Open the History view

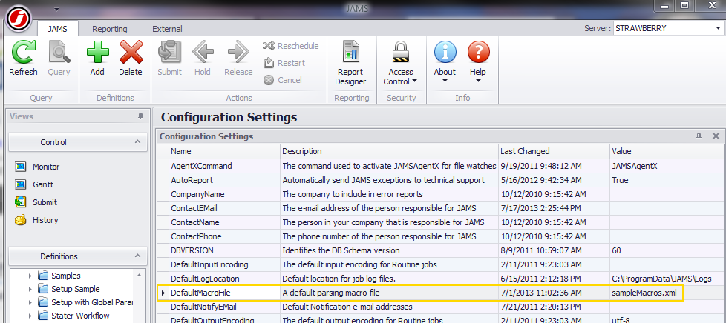point(36,221)
